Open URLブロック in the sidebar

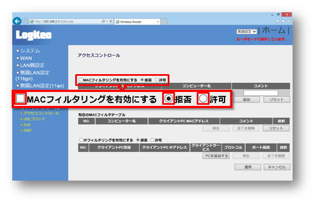tap(34, 119)
